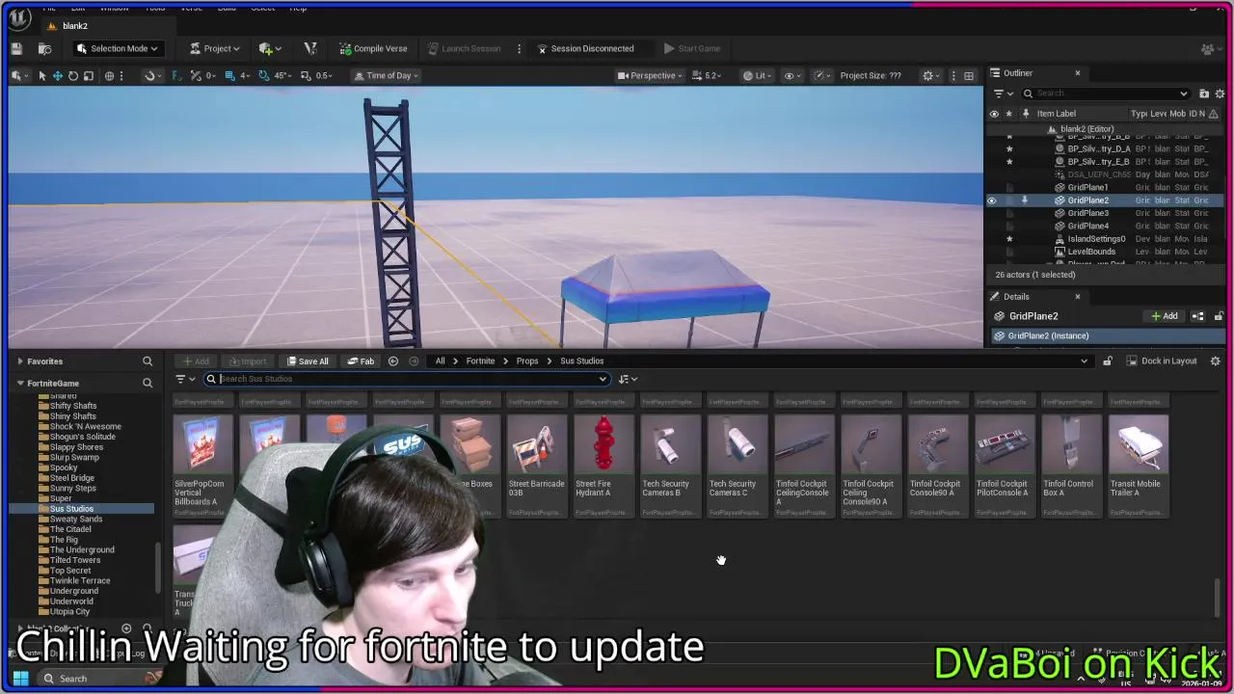Viewport: 1234px width, 694px height.
Task: Click Props breadcrumb in path
Action: click(x=526, y=360)
